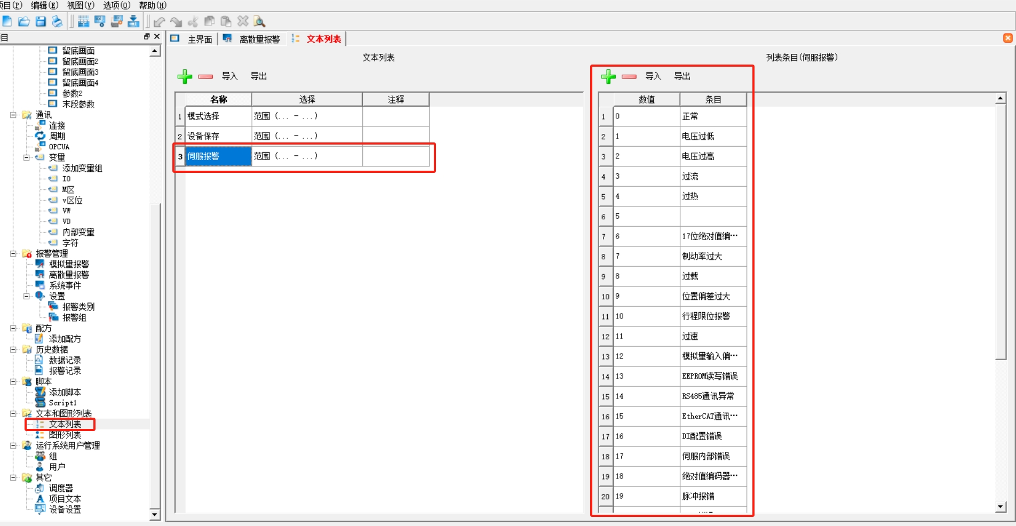Viewport: 1016px width, 526px height.
Task: Collapse the 配方 tree node
Action: click(x=13, y=328)
